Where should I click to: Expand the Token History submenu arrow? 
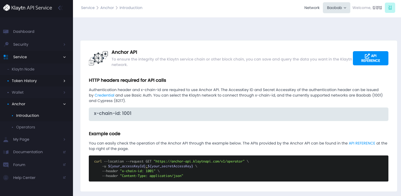pos(64,81)
